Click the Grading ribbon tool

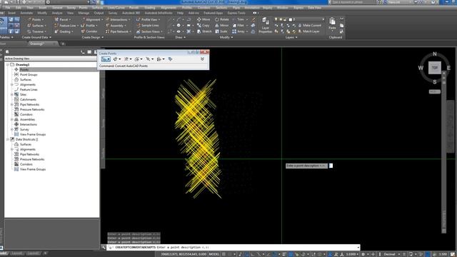coord(64,31)
